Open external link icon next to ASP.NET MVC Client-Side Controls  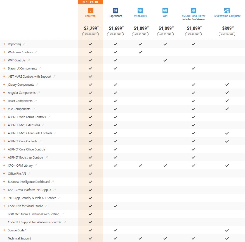pyautogui.click(x=55, y=133)
